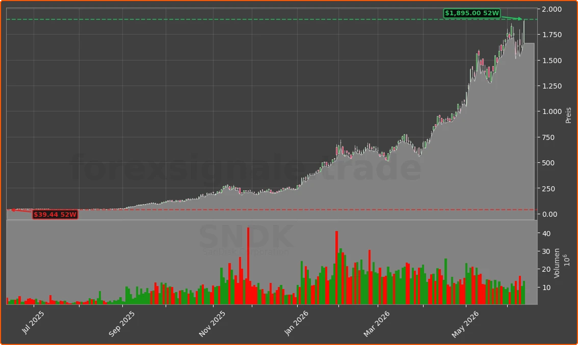This screenshot has height=345, width=578.
Task: Click the 10 volume axis tick
Action: (546, 287)
